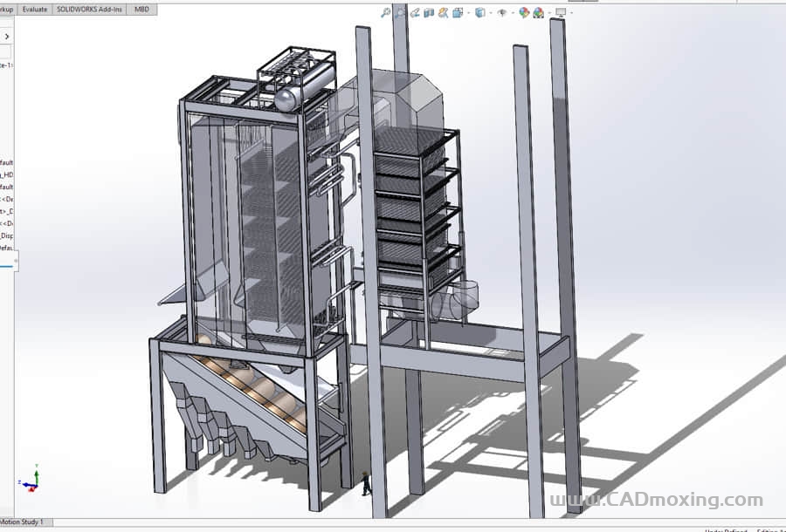Click the View Orientation cube icon
Viewport: 786px width, 532px height.
pyautogui.click(x=458, y=12)
